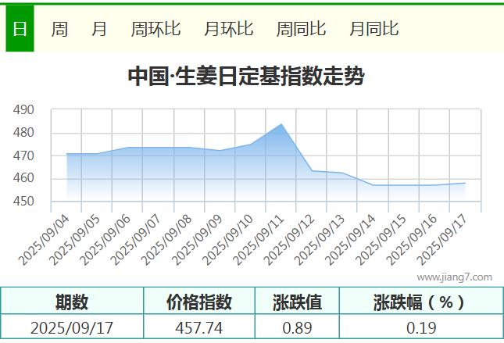Click the chart peak point at 09/11

(281, 123)
